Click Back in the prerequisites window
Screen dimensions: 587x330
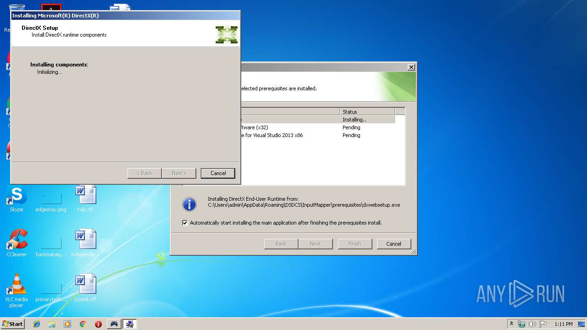click(281, 244)
